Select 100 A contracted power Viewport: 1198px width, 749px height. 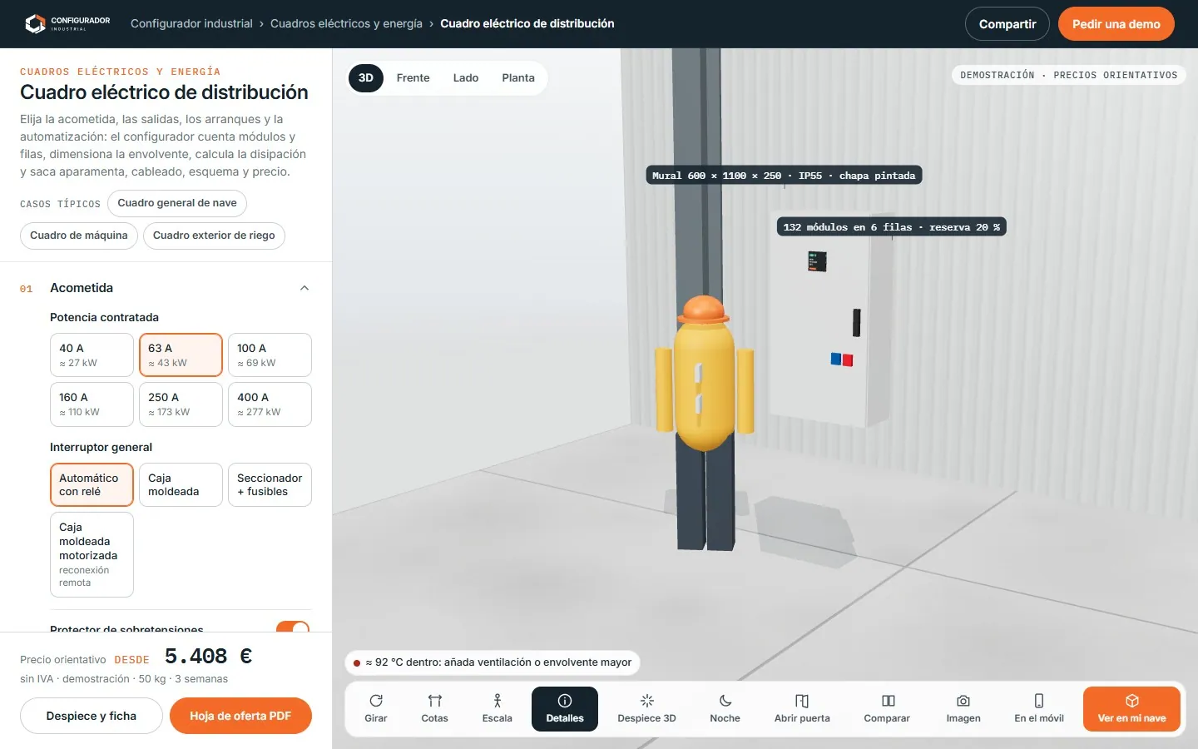[270, 355]
